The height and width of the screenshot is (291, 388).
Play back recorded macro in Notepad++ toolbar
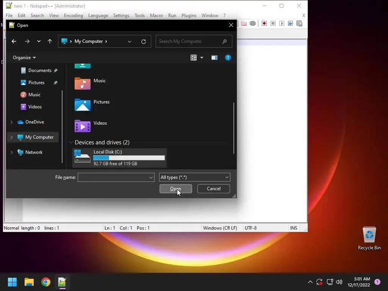[x=282, y=23]
